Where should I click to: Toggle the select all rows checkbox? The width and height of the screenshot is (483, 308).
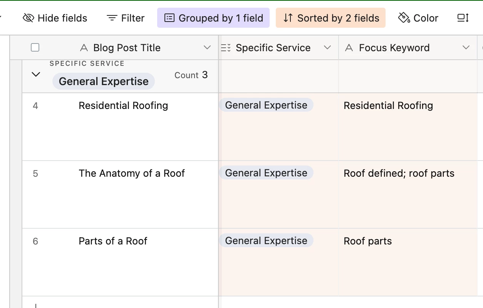click(35, 47)
